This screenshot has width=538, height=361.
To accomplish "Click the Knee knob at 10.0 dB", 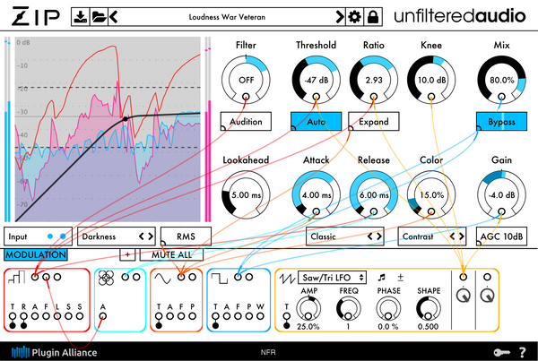I will tap(431, 80).
